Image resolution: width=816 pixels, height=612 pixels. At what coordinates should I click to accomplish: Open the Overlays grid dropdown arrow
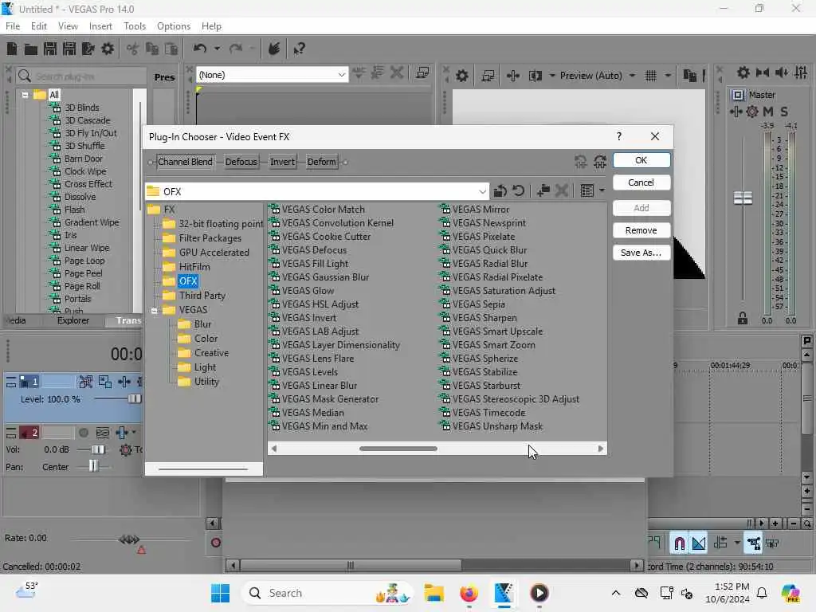click(668, 76)
